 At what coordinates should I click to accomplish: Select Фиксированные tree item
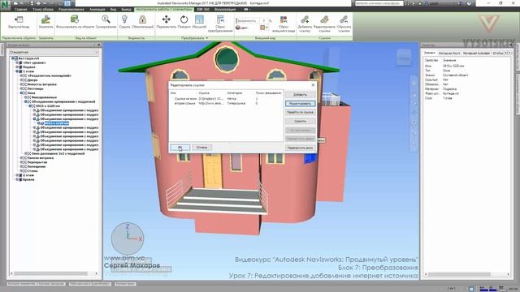coord(45,97)
